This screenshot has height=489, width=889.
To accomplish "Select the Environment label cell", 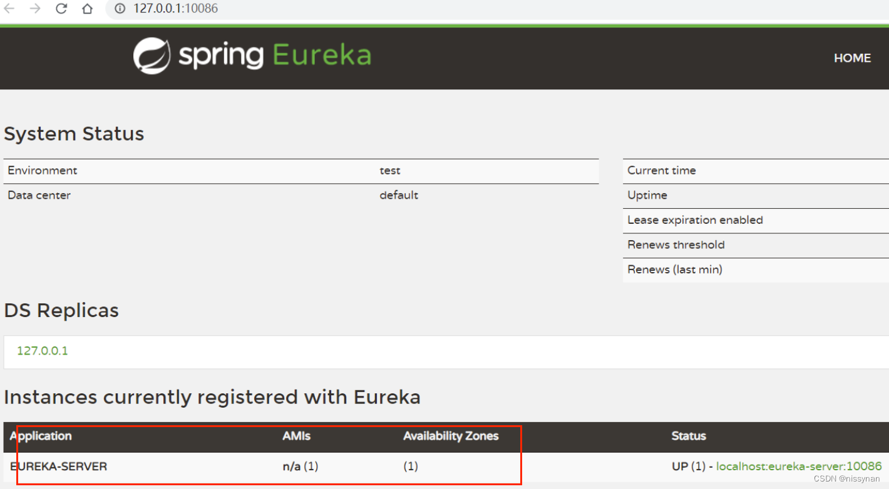I will (x=43, y=171).
